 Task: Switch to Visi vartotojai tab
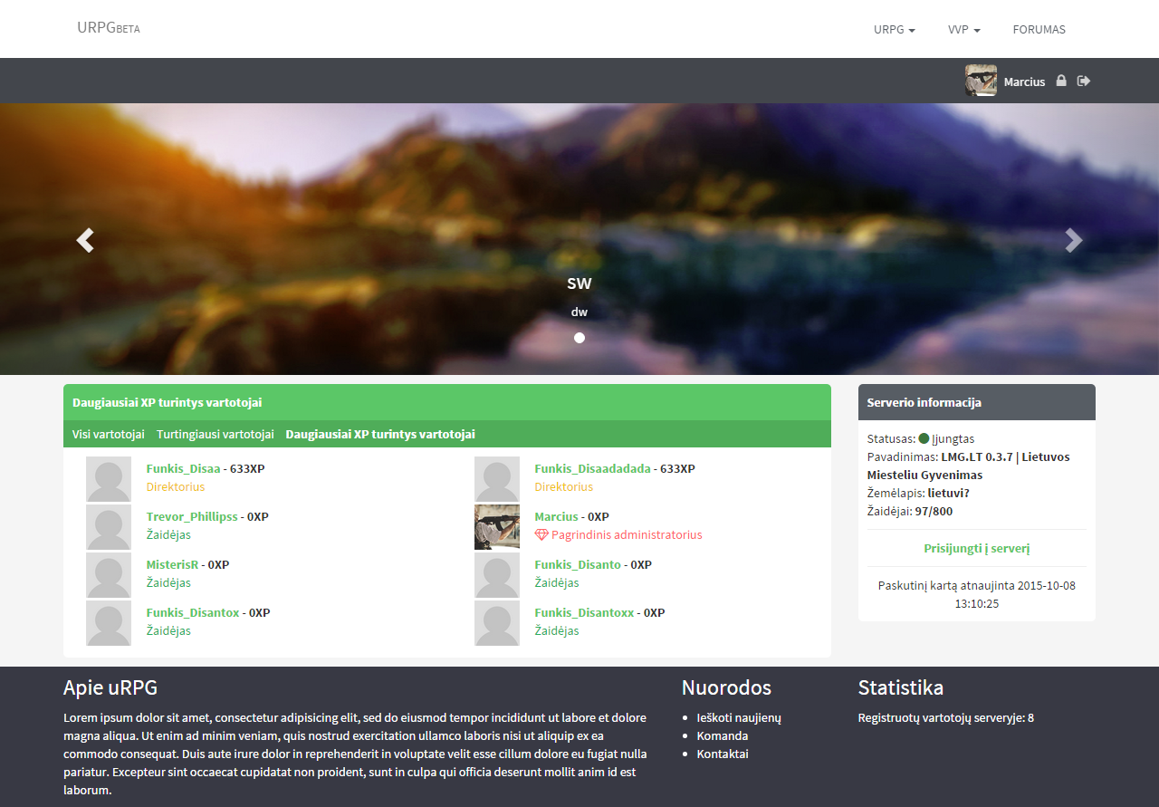[109, 434]
